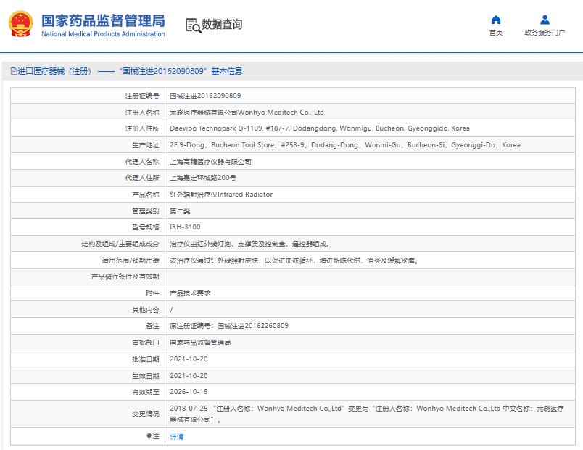Click the 进口医疗器械 (注册) breadcrumb

click(x=54, y=71)
